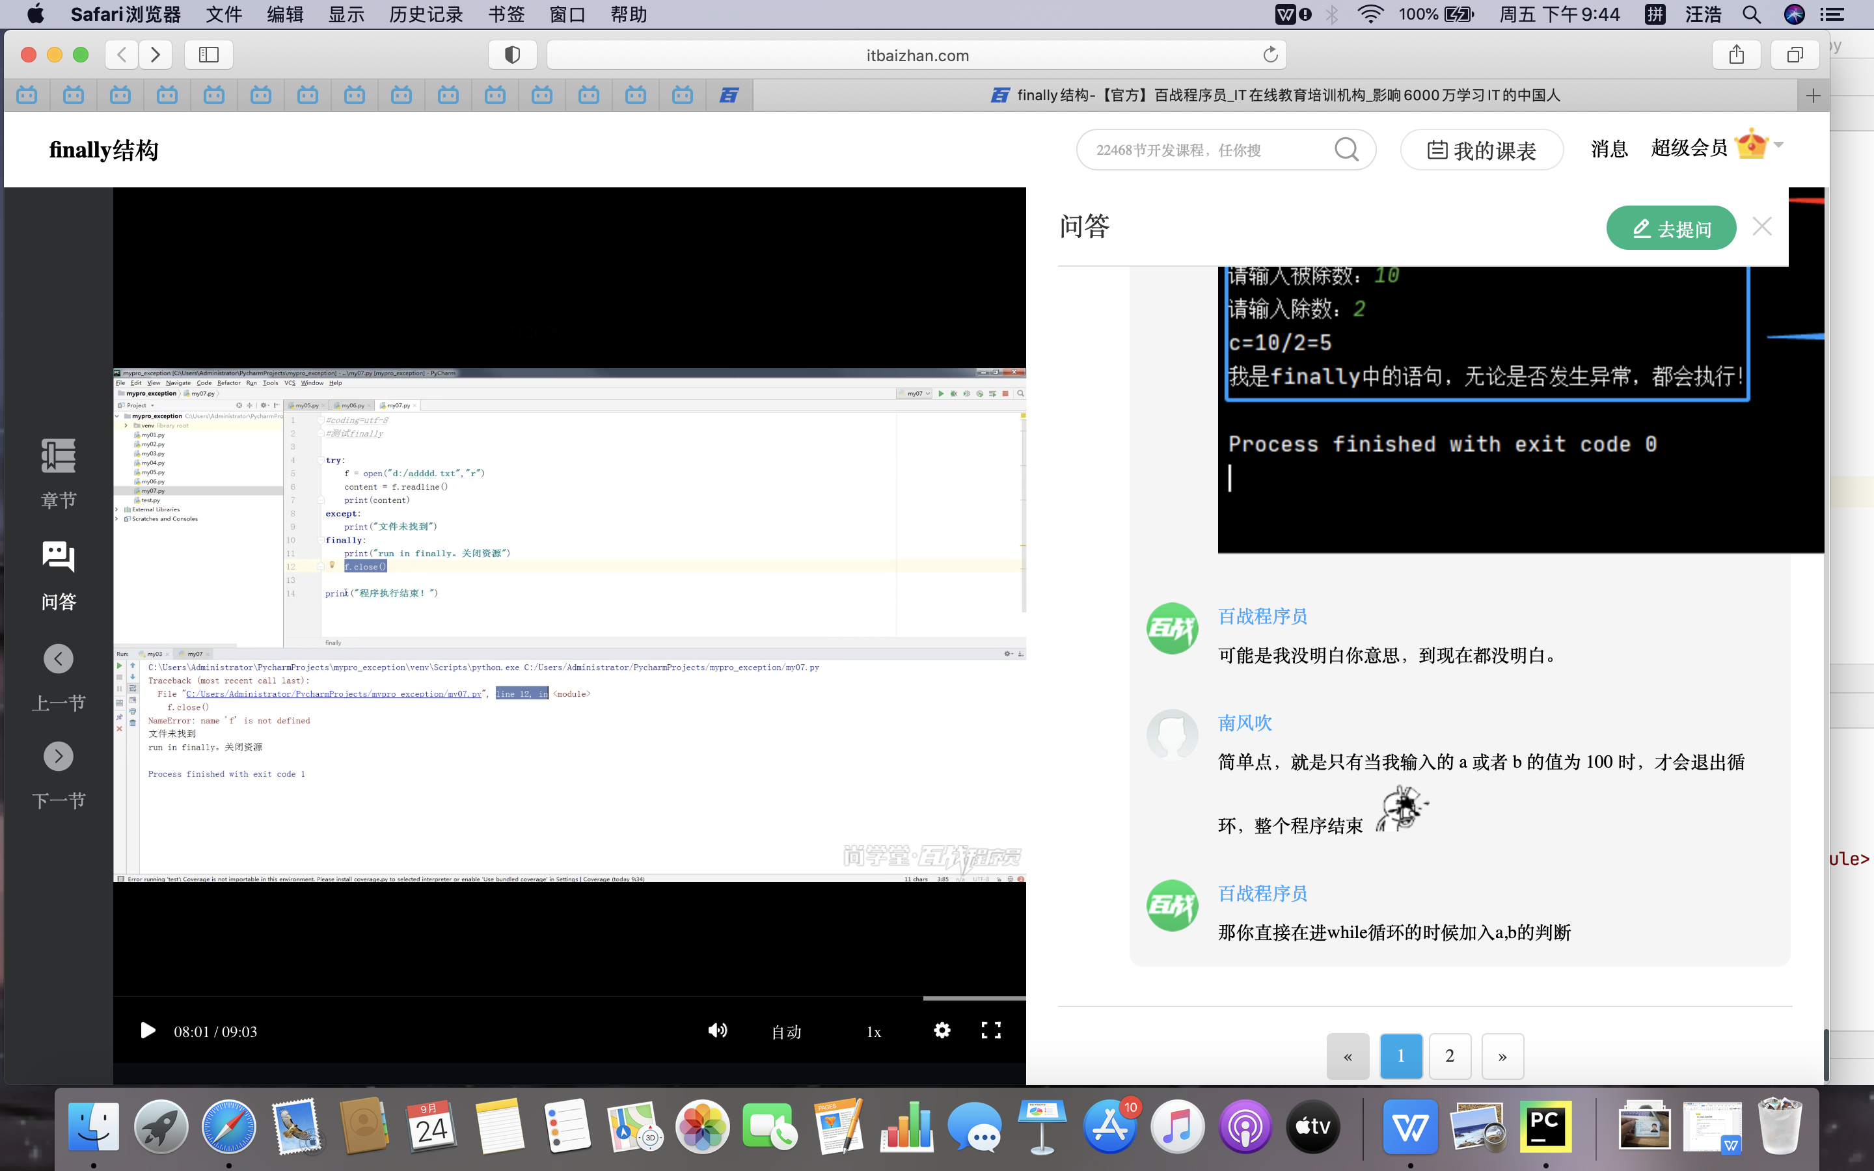Open Spotlight search in menu bar
The width and height of the screenshot is (1874, 1171).
click(1752, 14)
